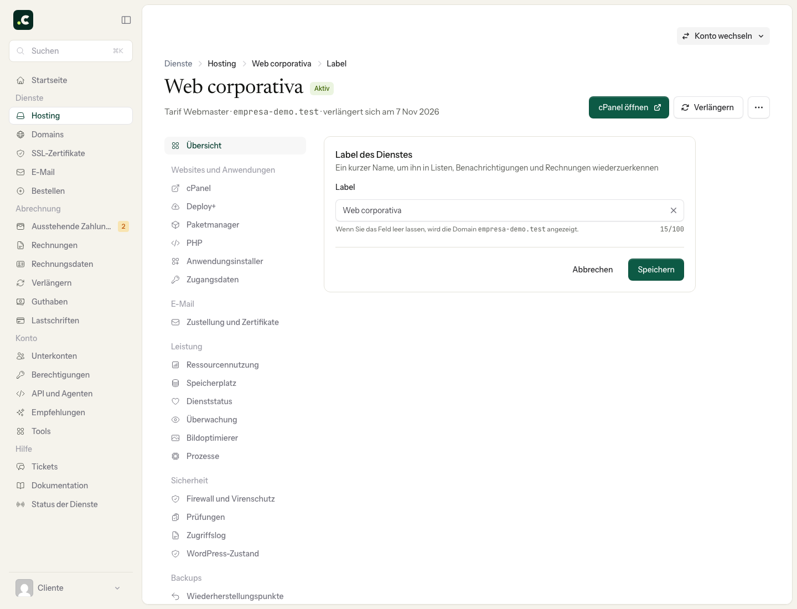This screenshot has width=797, height=609.
Task: Open the Deploy+ section
Action: coord(235,207)
